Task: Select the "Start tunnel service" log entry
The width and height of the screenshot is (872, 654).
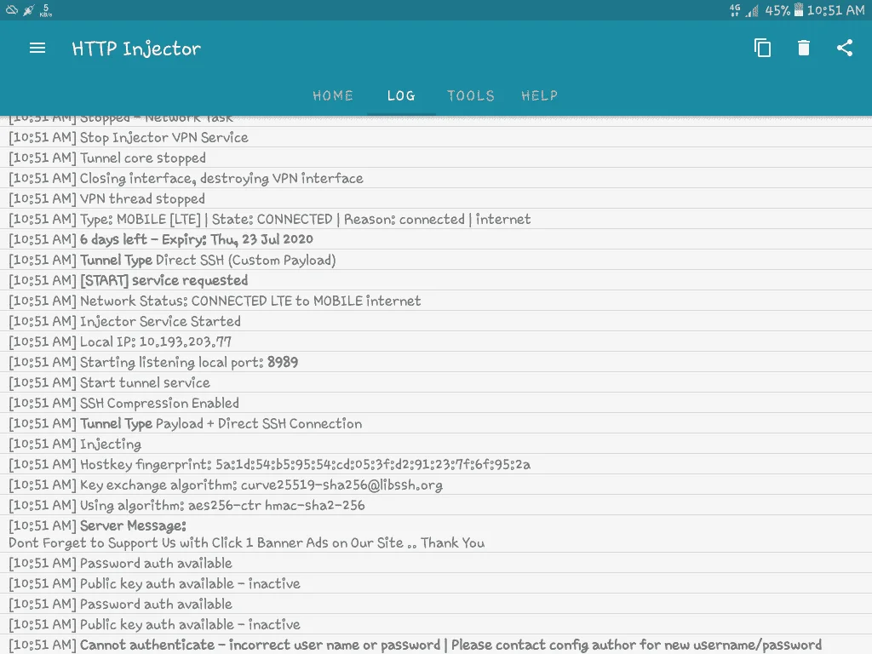Action: point(436,382)
